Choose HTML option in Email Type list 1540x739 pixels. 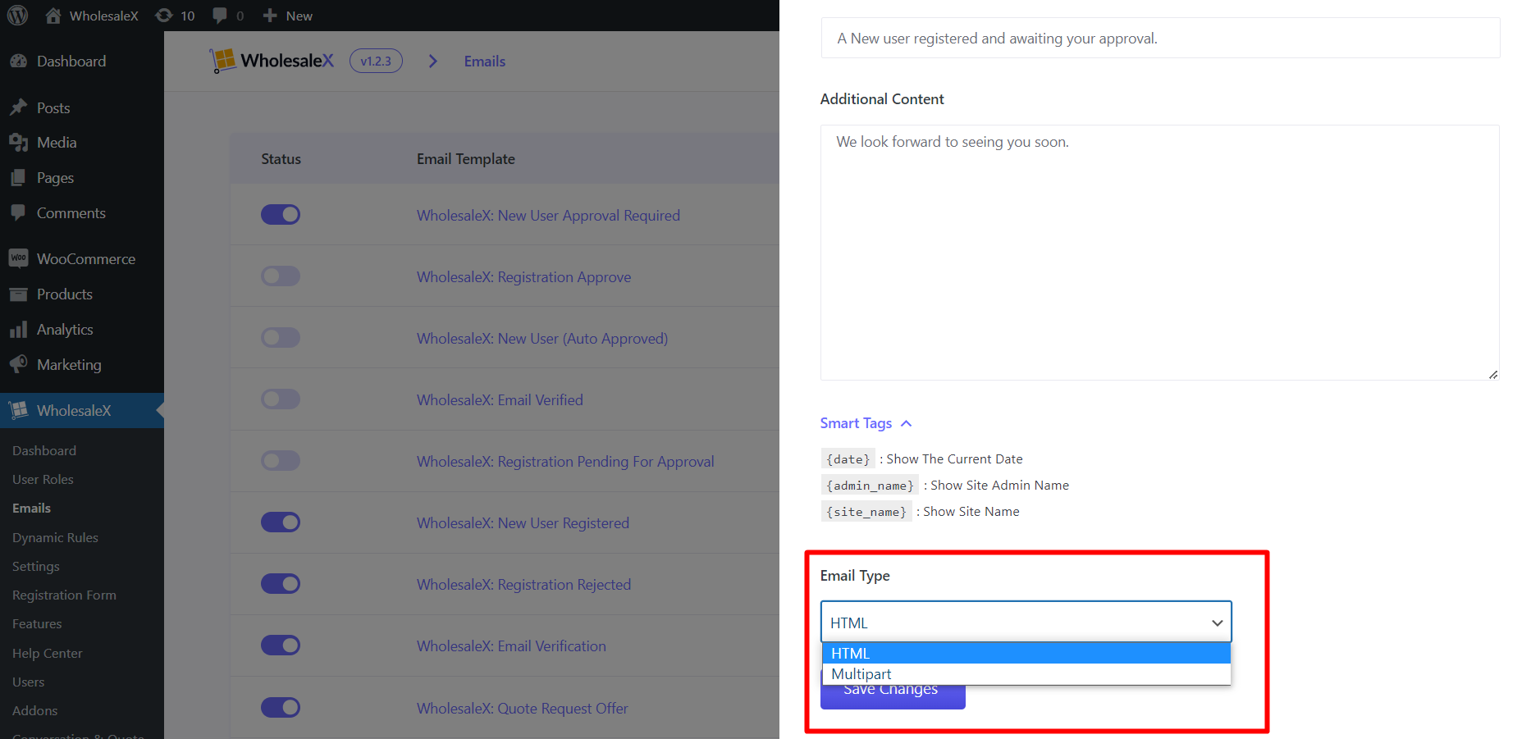point(1026,653)
